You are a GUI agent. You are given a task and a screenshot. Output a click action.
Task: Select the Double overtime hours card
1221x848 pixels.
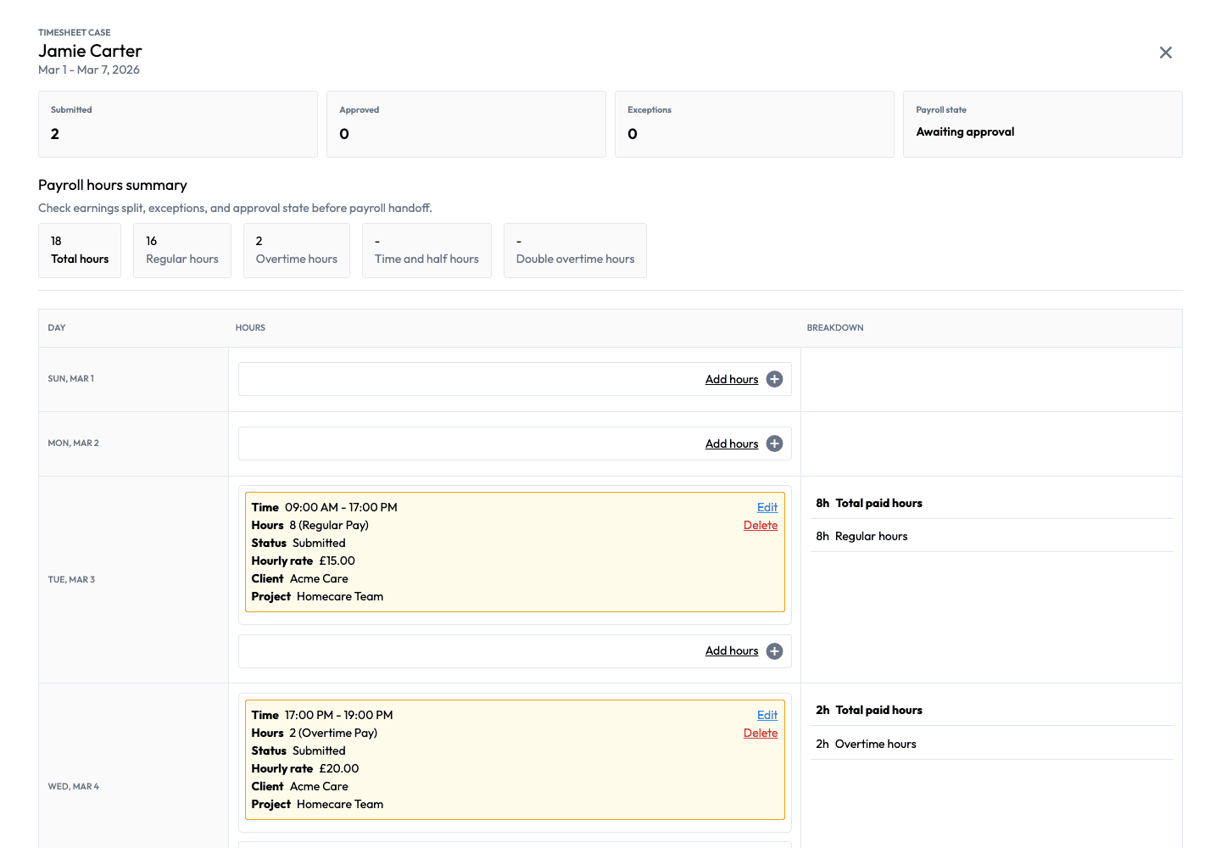[575, 250]
